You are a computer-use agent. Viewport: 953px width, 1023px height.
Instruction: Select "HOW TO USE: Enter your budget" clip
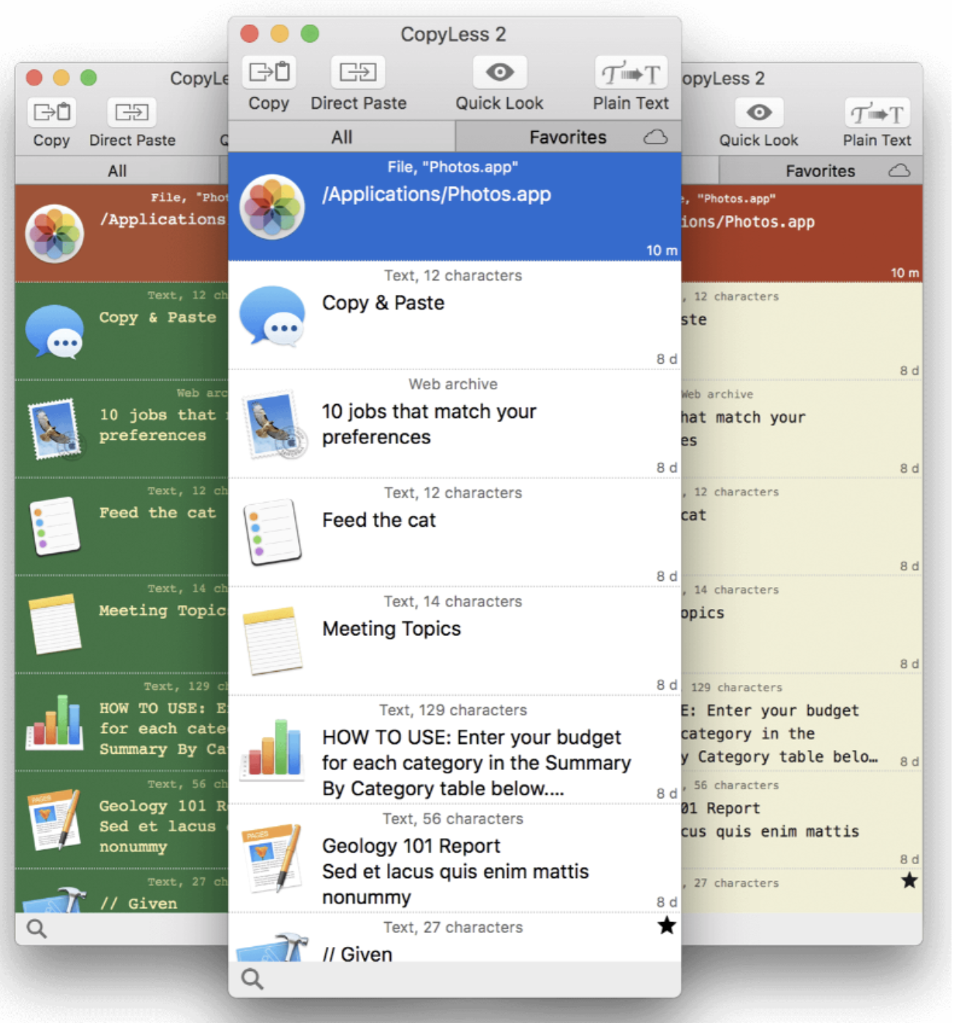click(455, 749)
